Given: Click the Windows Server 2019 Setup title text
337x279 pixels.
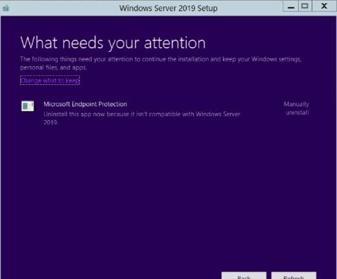Looking at the screenshot, I should coord(168,8).
